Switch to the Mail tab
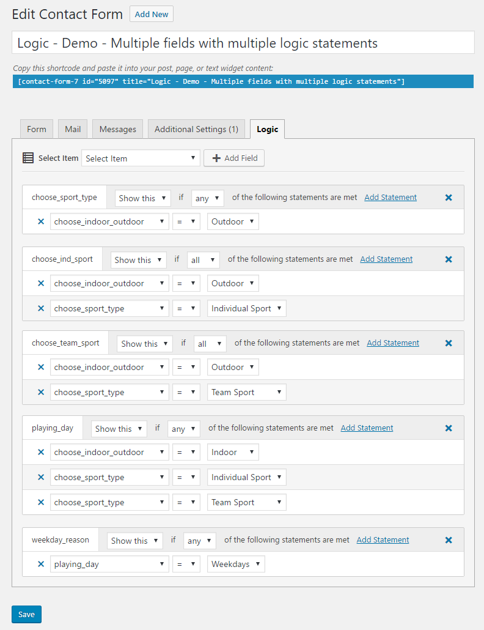Screen dimensions: 484x630 (73, 129)
